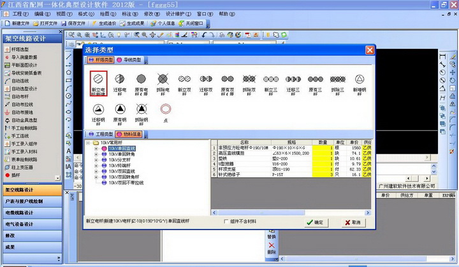
Task: Open the sidebar list scroll-down dropdown arrow
Action: point(57,177)
